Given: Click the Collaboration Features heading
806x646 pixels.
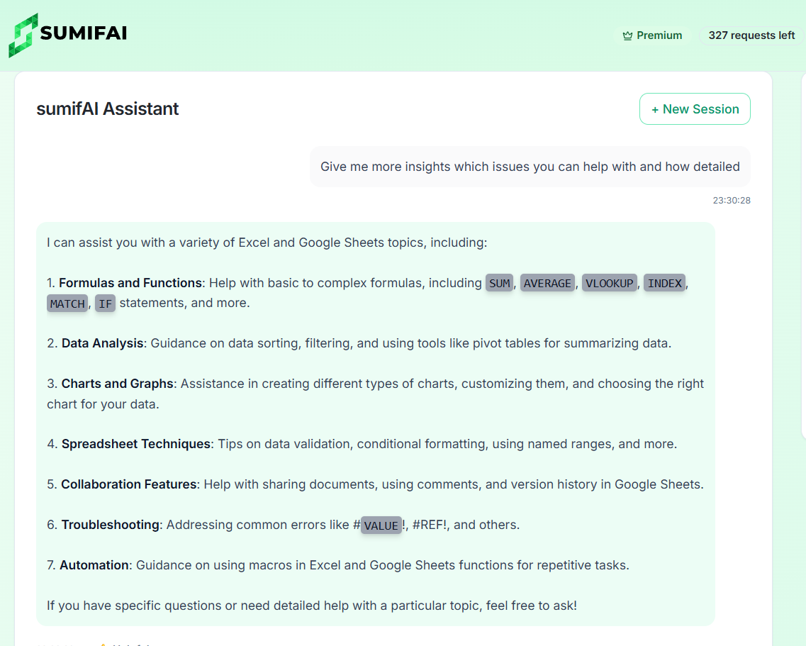Looking at the screenshot, I should 129,484.
